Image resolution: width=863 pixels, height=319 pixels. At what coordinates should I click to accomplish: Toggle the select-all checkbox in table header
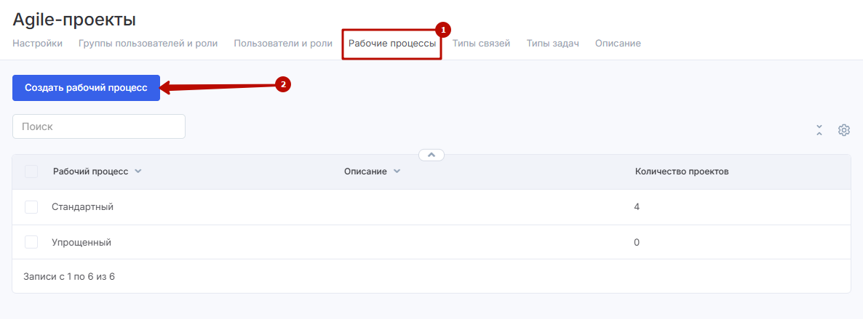point(31,171)
